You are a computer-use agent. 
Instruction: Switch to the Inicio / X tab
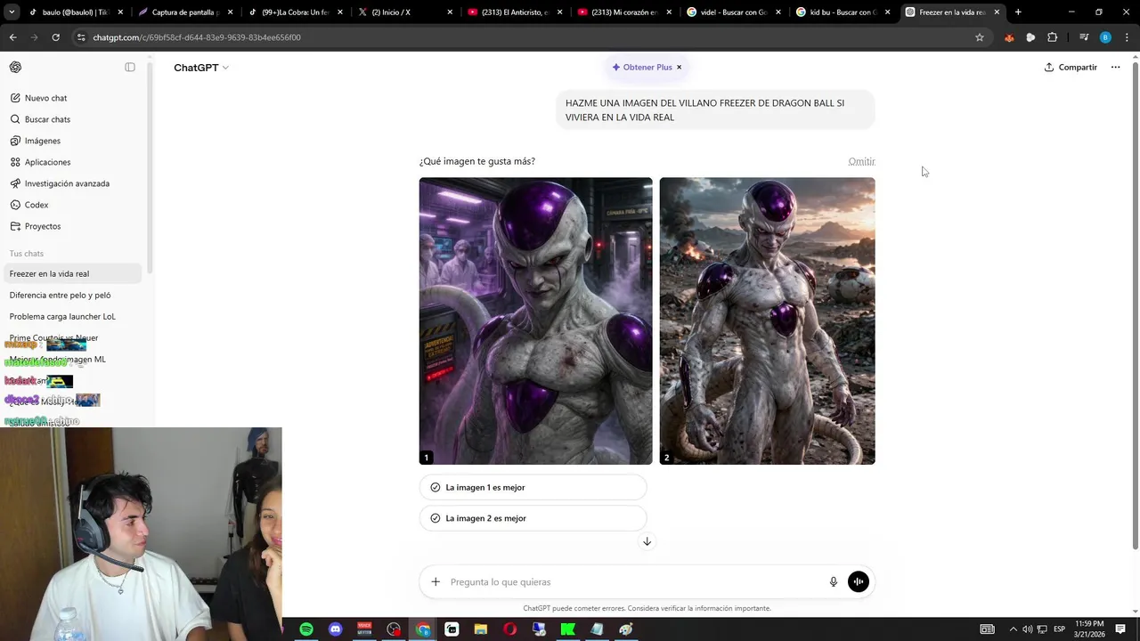pyautogui.click(x=406, y=12)
